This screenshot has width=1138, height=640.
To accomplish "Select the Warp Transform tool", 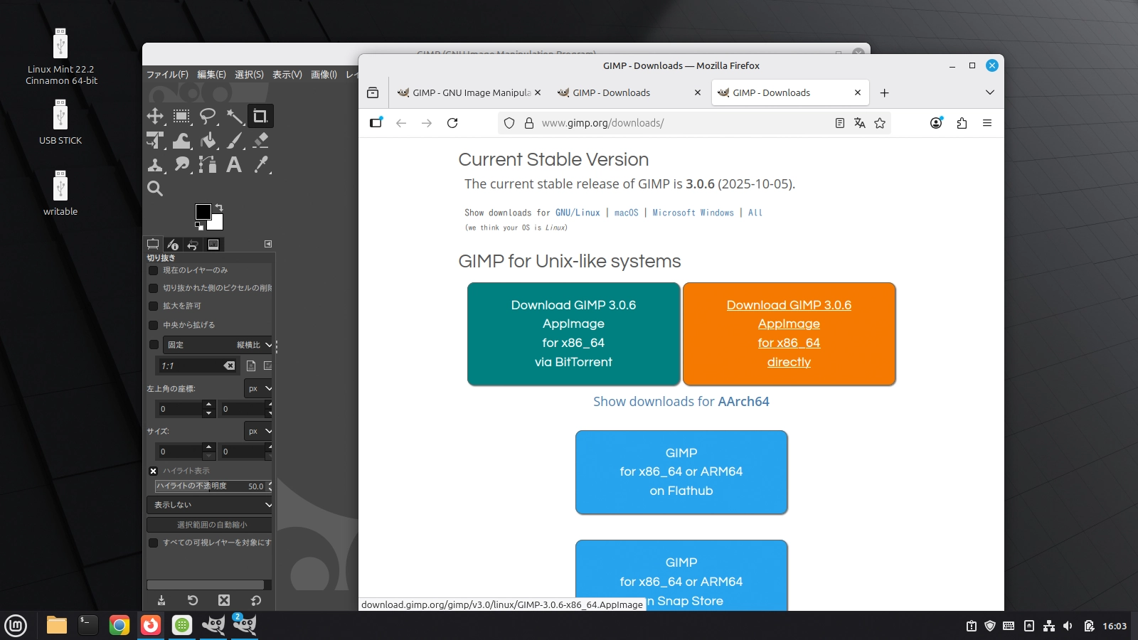I will point(181,140).
